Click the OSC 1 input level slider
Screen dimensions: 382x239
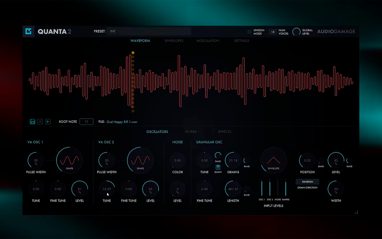[262, 187]
